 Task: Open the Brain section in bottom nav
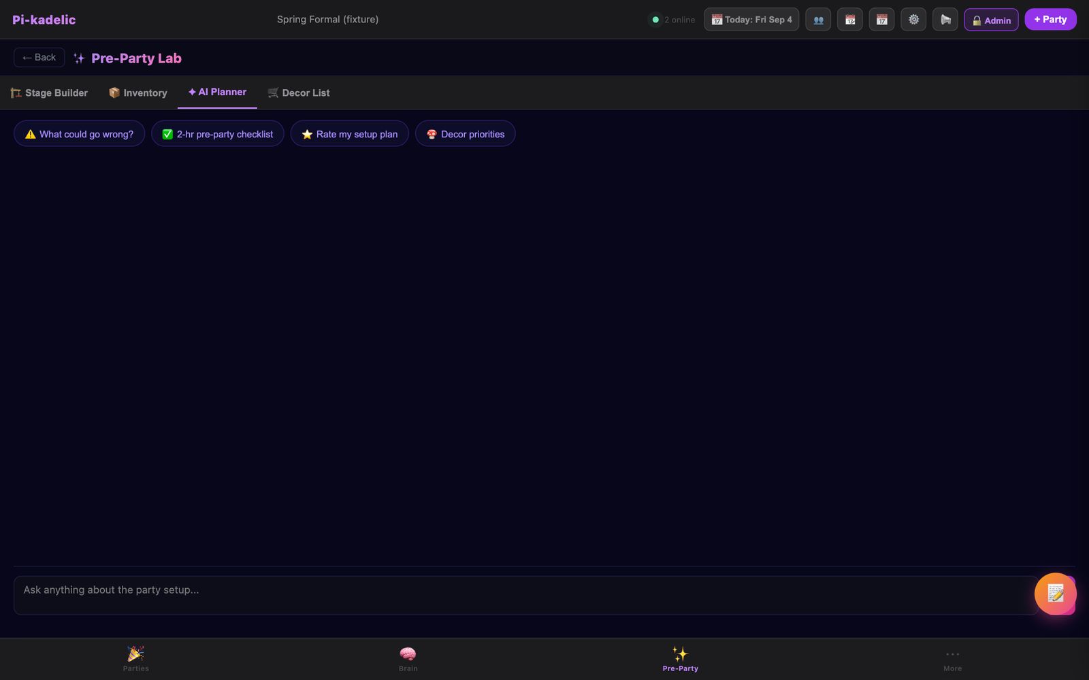pos(408,659)
